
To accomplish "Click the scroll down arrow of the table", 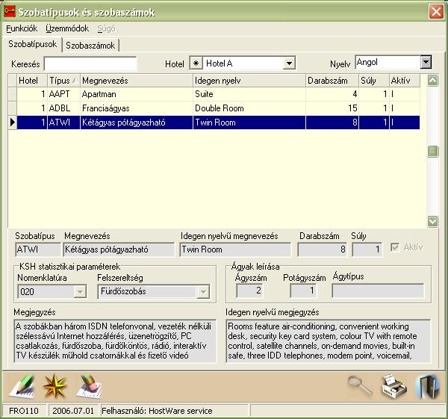I will pos(432,221).
